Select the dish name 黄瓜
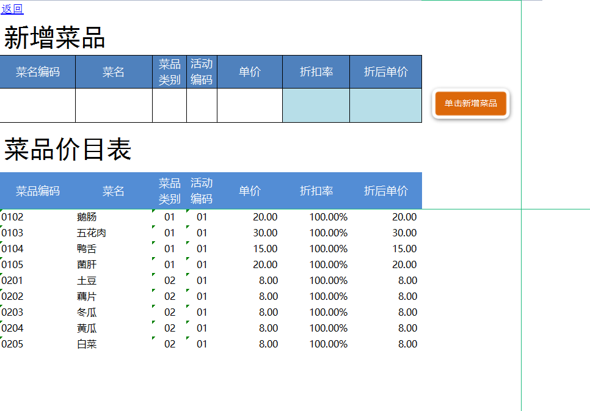Screen dimensions: 590x411 click(87, 328)
